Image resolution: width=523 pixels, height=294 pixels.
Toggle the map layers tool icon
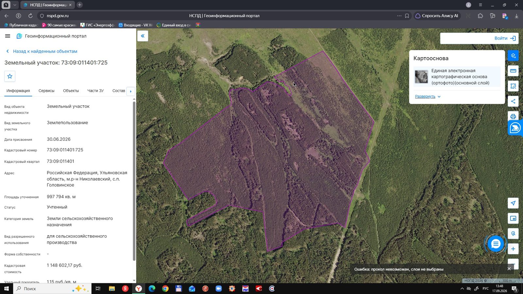coord(513,56)
